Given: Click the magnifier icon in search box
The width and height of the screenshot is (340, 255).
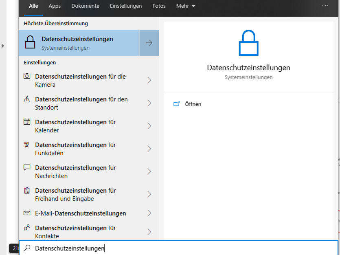Looking at the screenshot, I should point(27,248).
